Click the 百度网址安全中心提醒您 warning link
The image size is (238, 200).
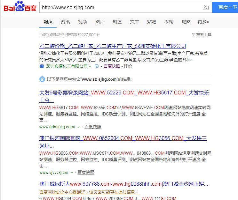(x=89, y=192)
